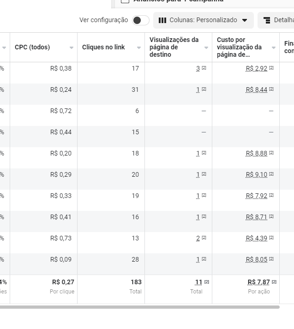This screenshot has width=294, height=329.
Task: Click the R$ 8,88 cost value link
Action: click(257, 153)
